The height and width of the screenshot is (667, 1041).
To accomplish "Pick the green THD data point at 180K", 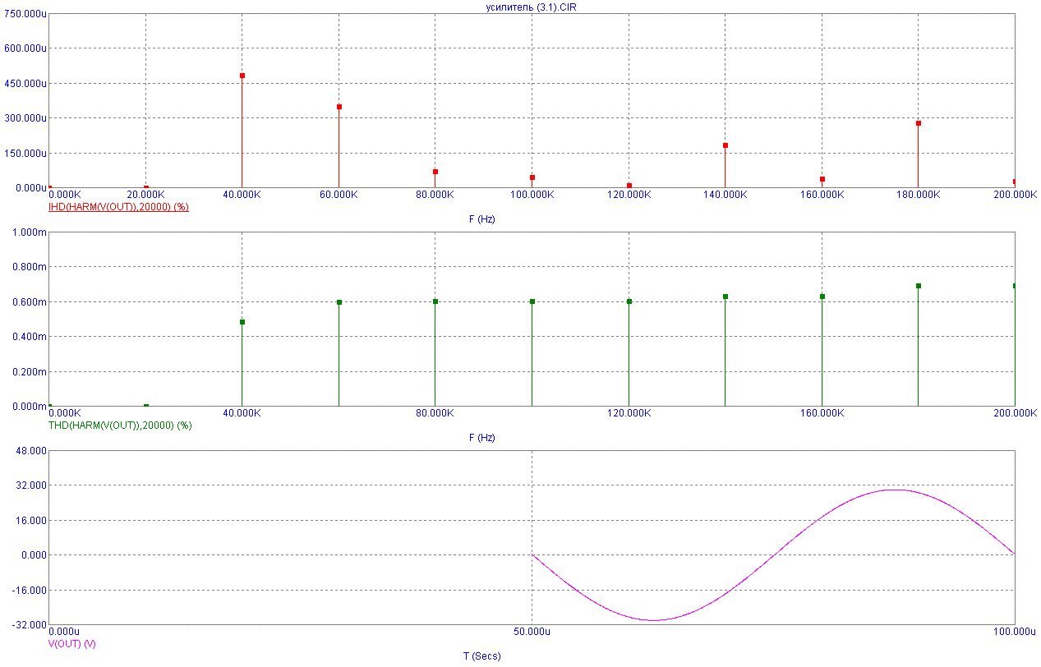I will [x=919, y=286].
